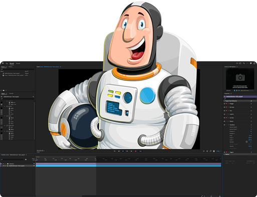The image size is (257, 197).
Task: Click the Stop playback button
Action: pyautogui.click(x=123, y=151)
